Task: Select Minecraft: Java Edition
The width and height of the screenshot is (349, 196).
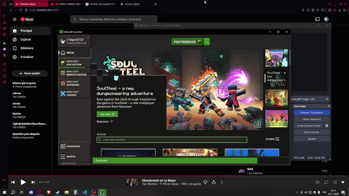Action: [74, 63]
